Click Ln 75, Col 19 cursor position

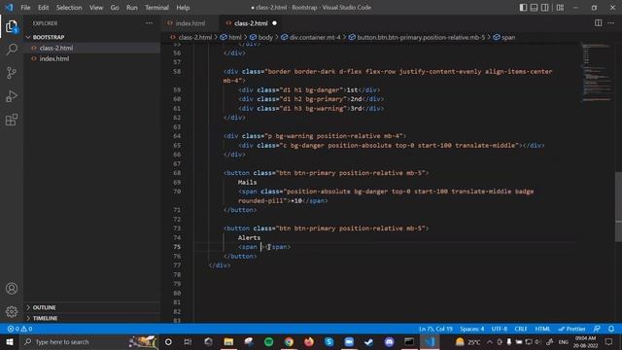(x=435, y=329)
